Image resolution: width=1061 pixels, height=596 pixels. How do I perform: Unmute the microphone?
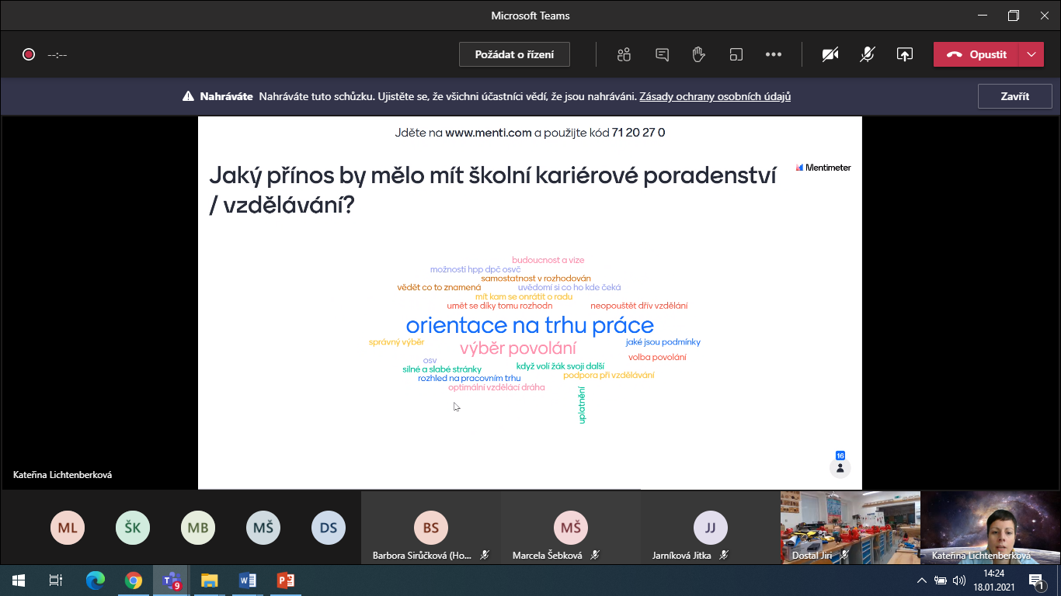(x=868, y=54)
